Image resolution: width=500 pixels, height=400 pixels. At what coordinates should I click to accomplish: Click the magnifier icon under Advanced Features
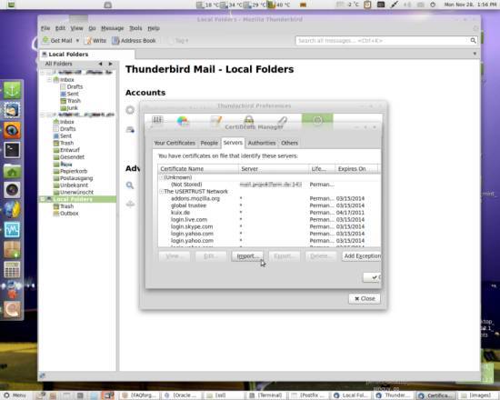pos(130,185)
